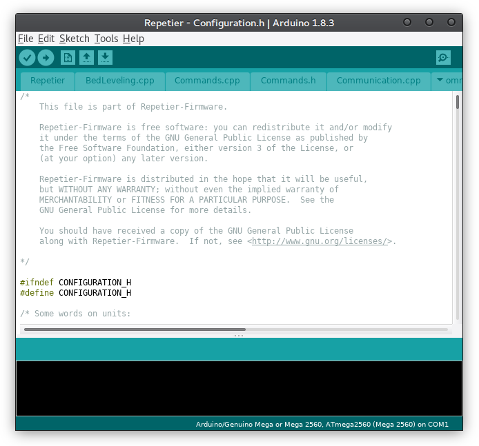Open a sketch with the Open icon
479x446 pixels.
86,58
